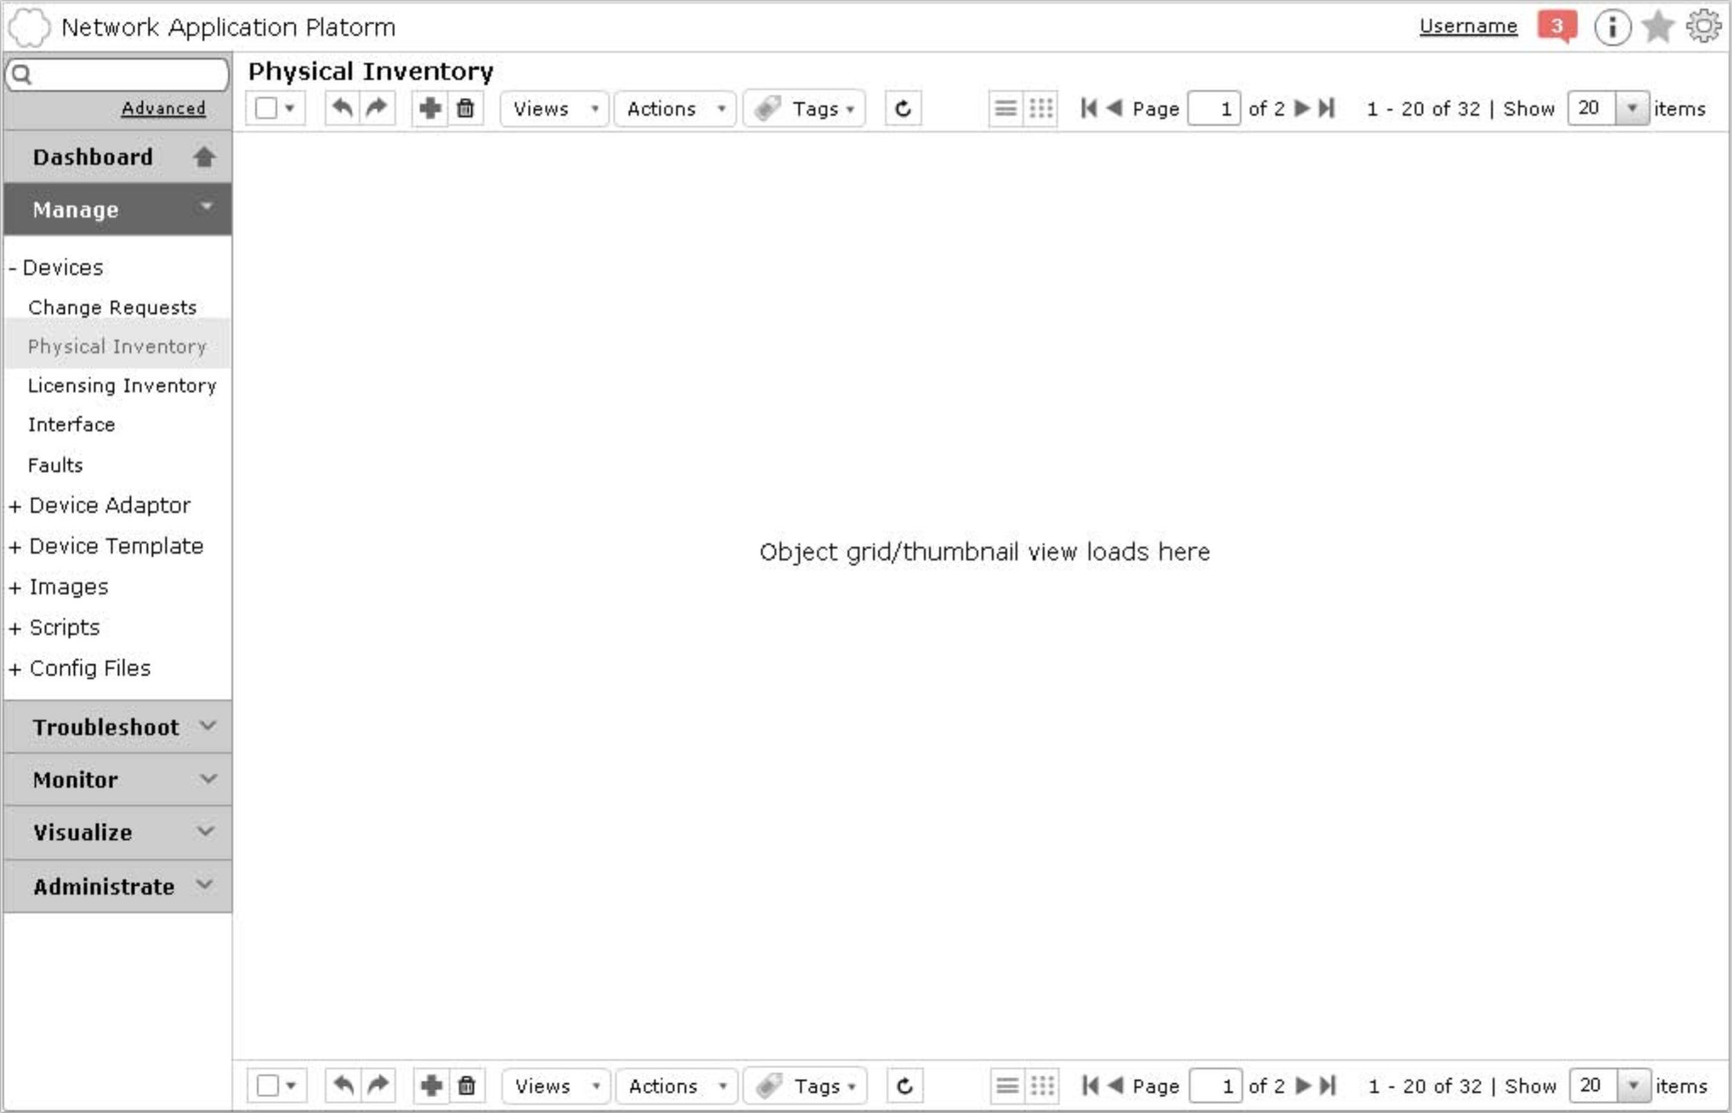This screenshot has height=1113, width=1732.
Task: Delete with top trash icon
Action: (x=466, y=109)
